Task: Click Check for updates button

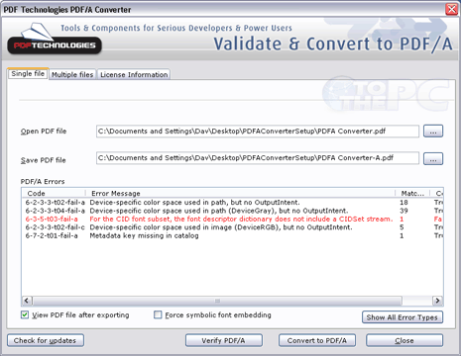Action: [x=46, y=340]
